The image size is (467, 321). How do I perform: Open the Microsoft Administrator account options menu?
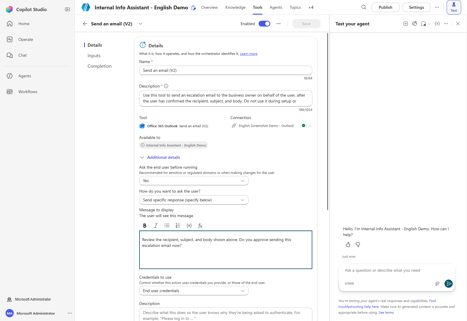point(69,313)
